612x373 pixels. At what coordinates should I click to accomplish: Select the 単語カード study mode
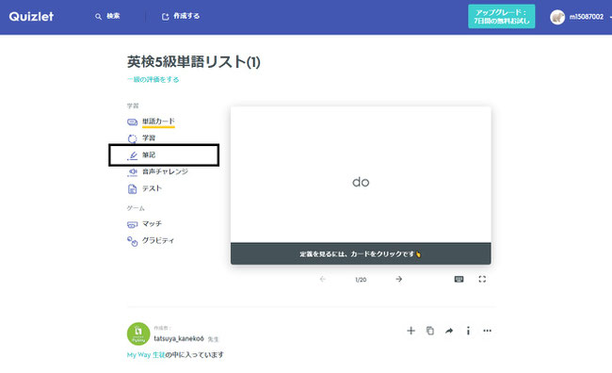click(x=158, y=122)
